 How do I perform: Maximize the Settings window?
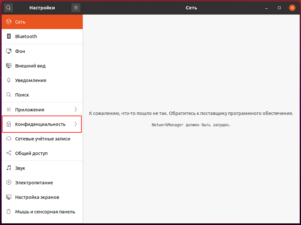coord(279,8)
